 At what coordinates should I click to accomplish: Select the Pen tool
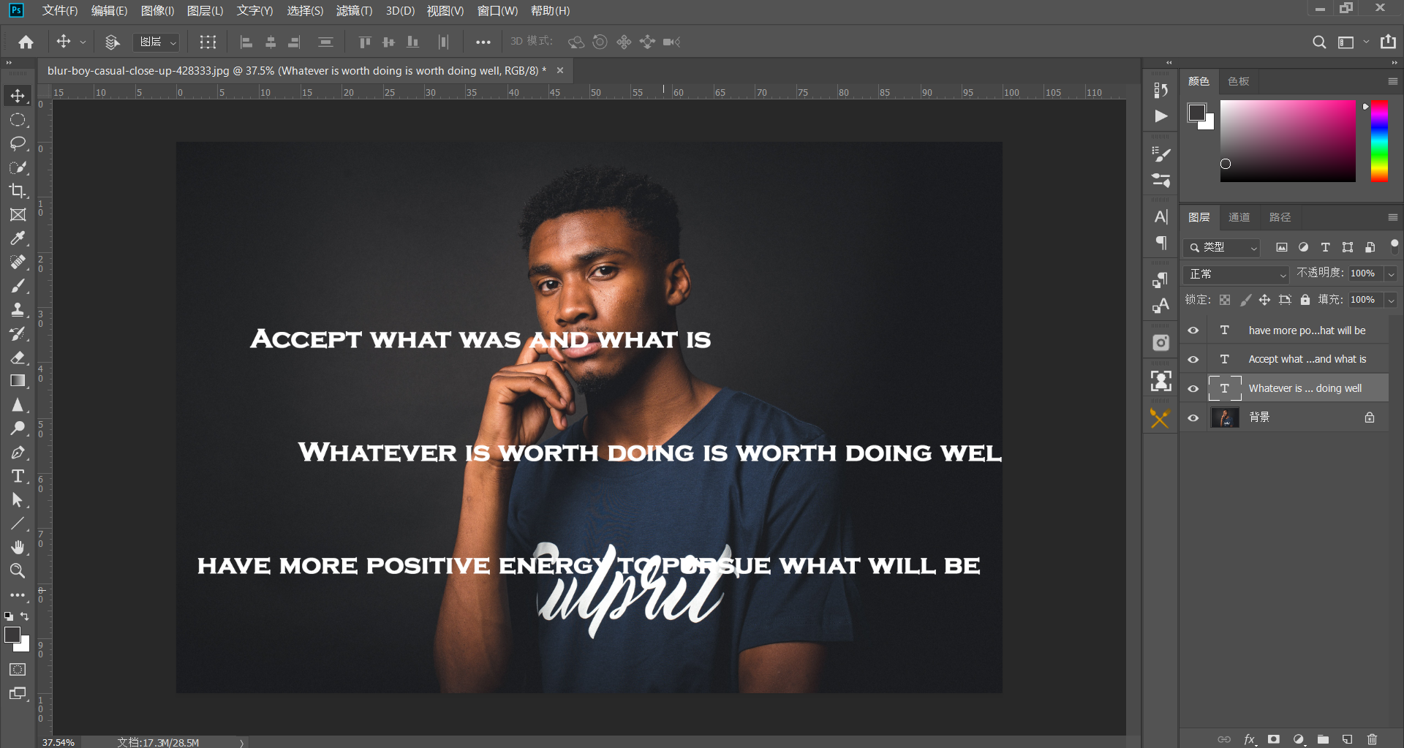click(18, 453)
